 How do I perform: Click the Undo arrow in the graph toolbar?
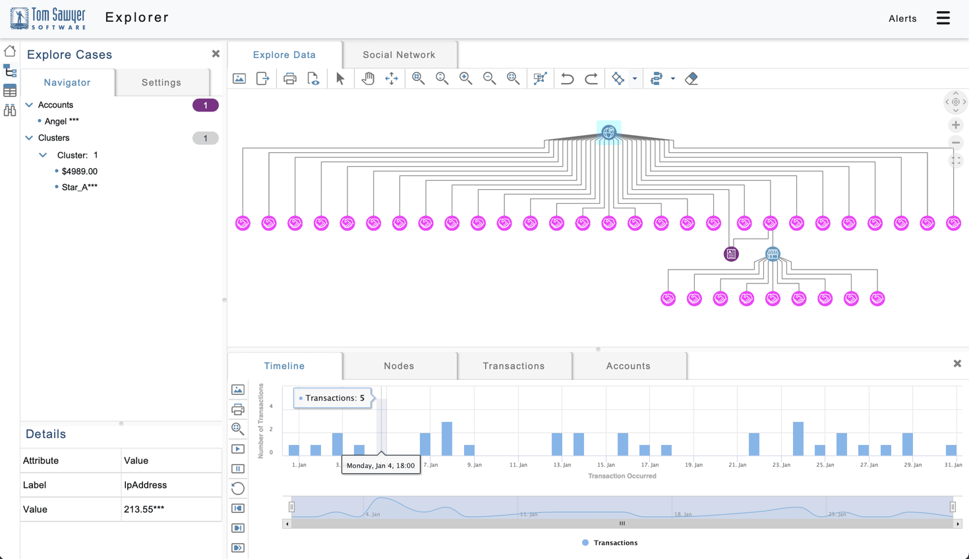tap(568, 78)
